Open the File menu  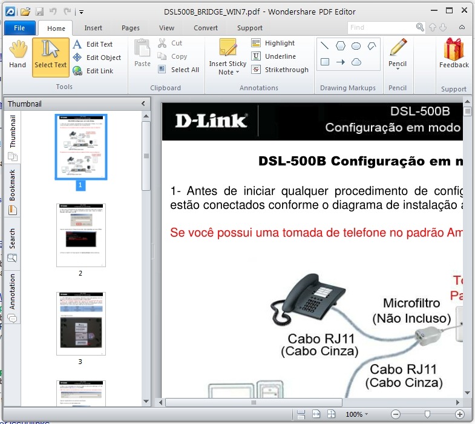pyautogui.click(x=20, y=28)
